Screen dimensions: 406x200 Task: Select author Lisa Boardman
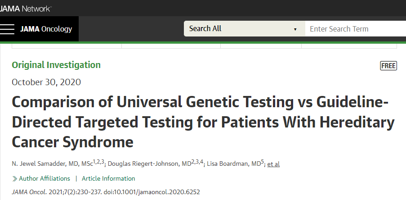[x=227, y=164]
